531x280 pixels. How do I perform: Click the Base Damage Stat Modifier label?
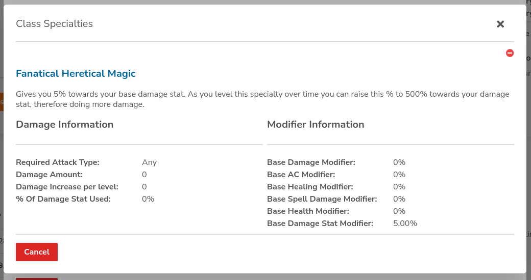point(320,223)
